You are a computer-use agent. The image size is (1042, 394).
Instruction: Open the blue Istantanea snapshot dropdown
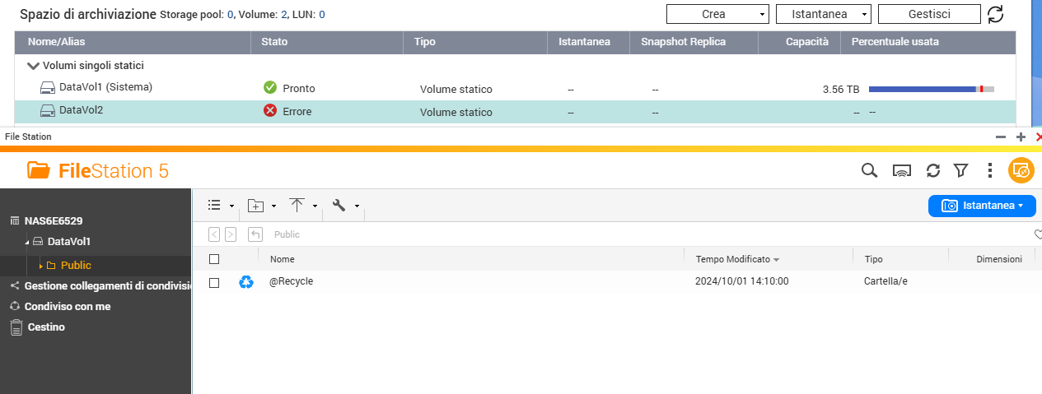pos(982,206)
